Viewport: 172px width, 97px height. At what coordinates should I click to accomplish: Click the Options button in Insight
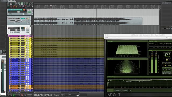tap(125, 91)
